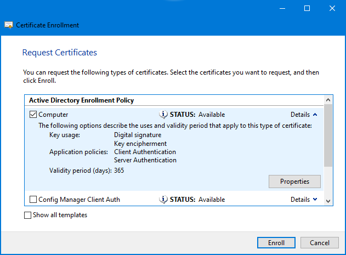Check the Config Manager Client Auth checkbox
The width and height of the screenshot is (346, 255).
(33, 200)
